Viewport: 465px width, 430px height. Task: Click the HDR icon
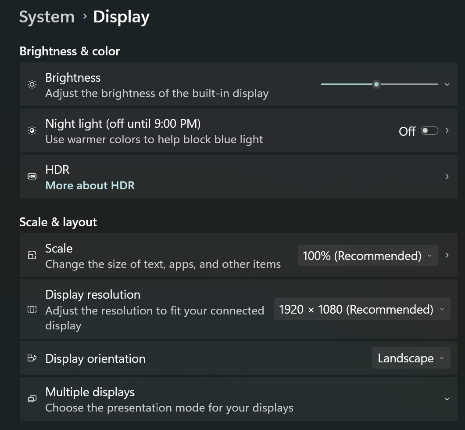[32, 176]
